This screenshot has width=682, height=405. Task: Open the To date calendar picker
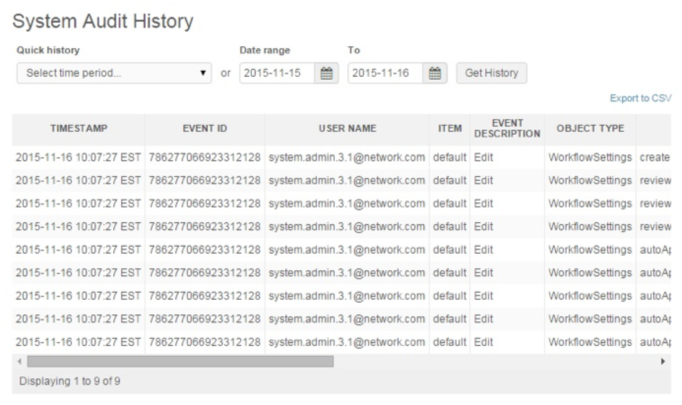click(434, 73)
